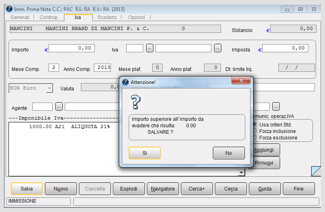Switch to the Generali tab
The image size is (325, 212).
coord(20,17)
